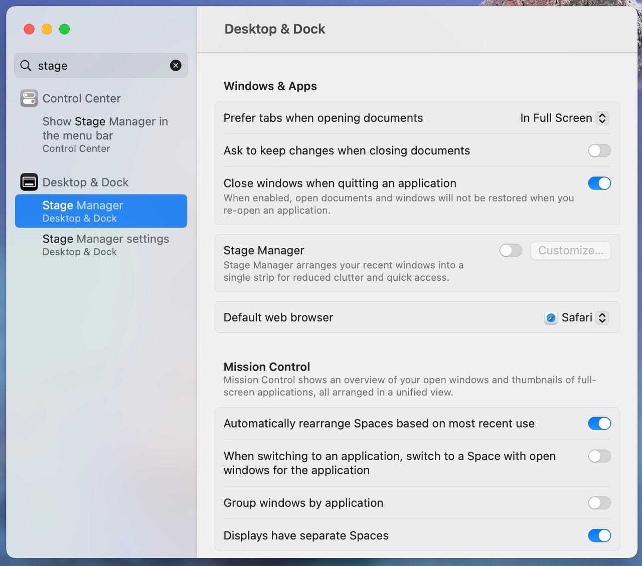
Task: Click the Desktop & Dock sidebar icon
Action: click(29, 182)
